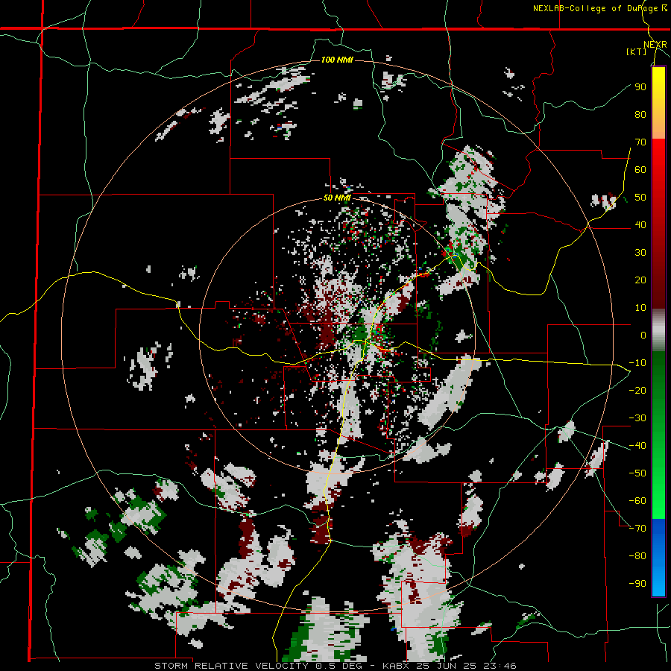Click the -70 value on velocity scale
Image resolution: width=671 pixels, height=671 pixels.
pos(637,529)
